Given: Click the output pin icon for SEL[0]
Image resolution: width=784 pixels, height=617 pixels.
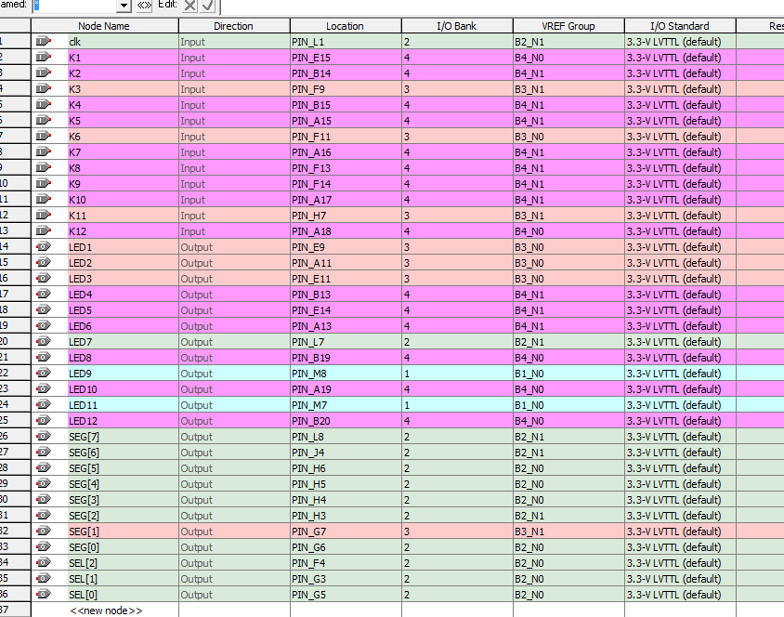Looking at the screenshot, I should coord(44,594).
